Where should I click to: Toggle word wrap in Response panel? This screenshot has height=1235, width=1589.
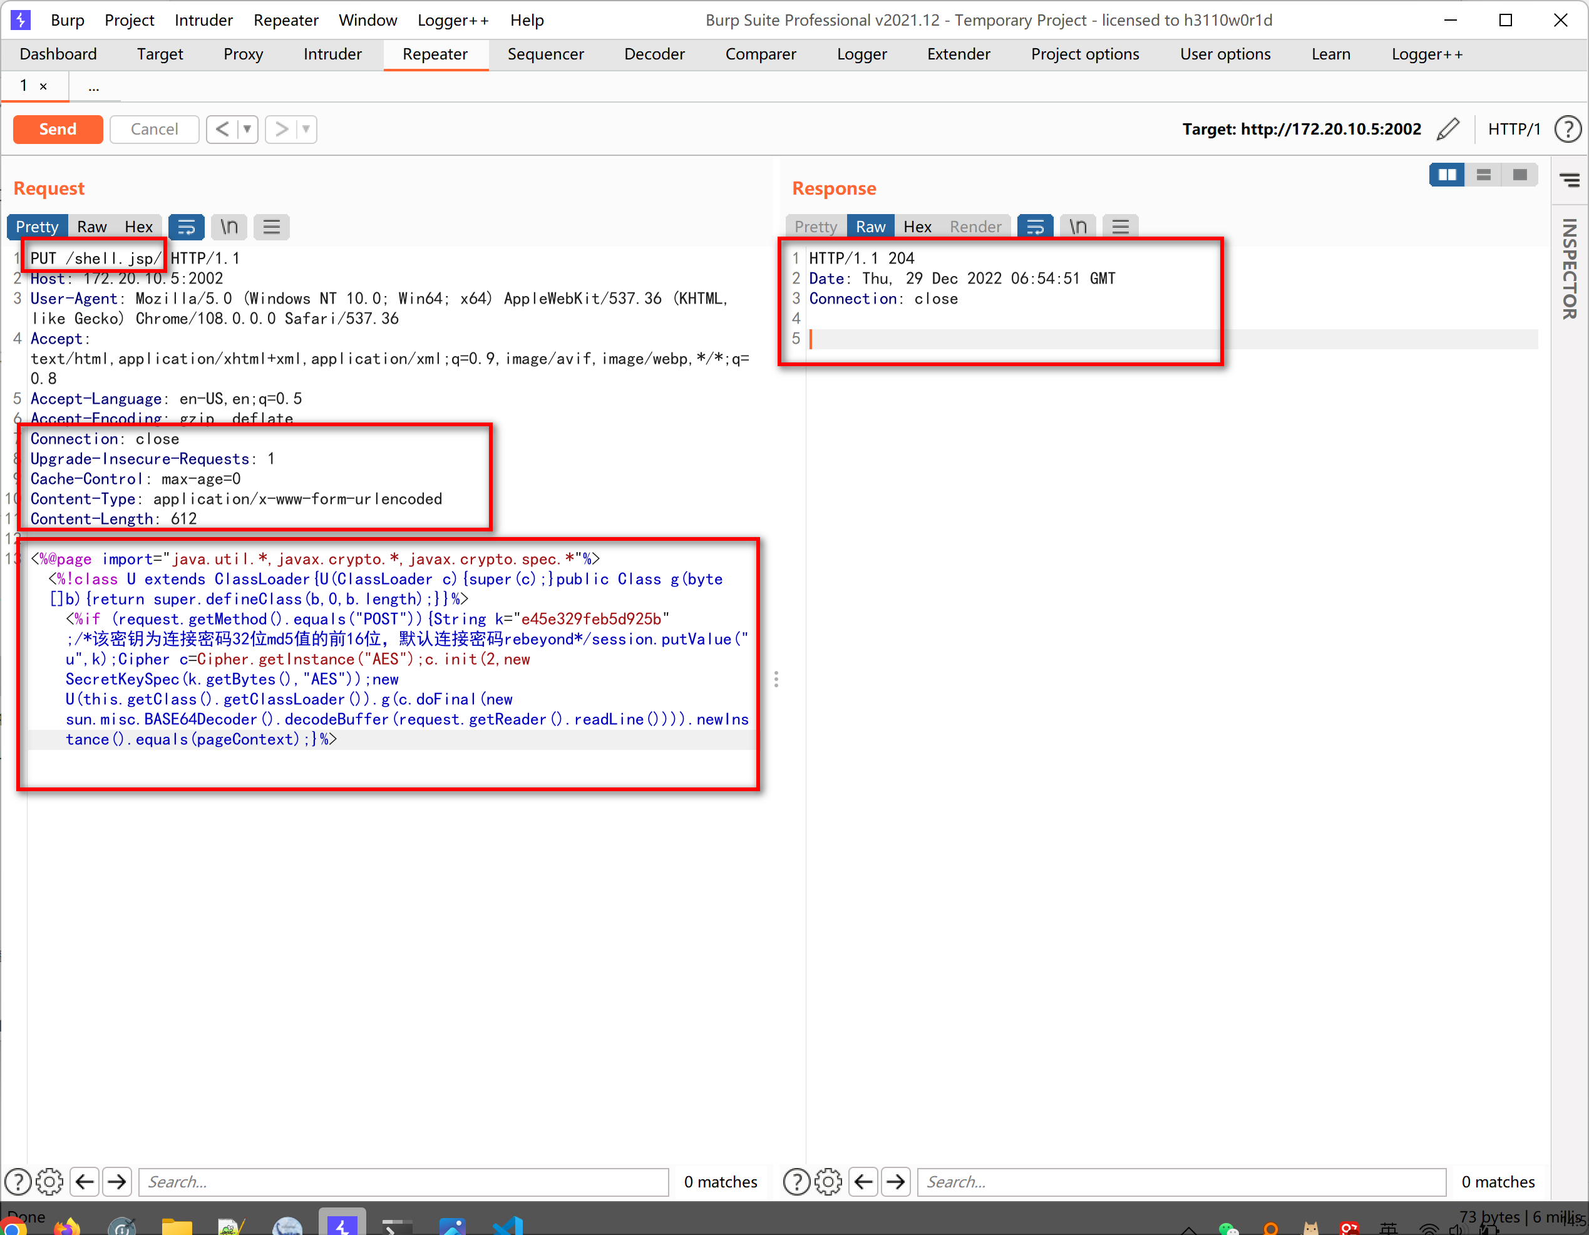[1034, 227]
